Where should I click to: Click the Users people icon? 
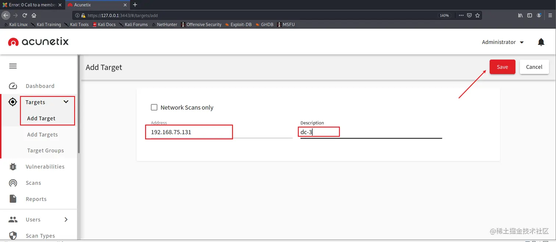click(x=13, y=220)
